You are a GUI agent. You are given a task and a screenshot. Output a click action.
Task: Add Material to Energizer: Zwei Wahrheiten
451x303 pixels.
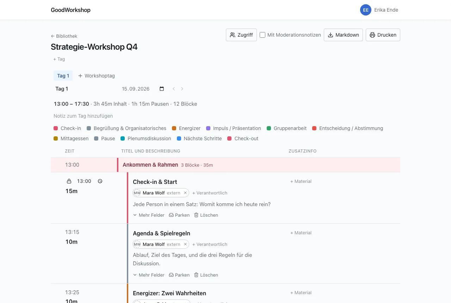301,292
